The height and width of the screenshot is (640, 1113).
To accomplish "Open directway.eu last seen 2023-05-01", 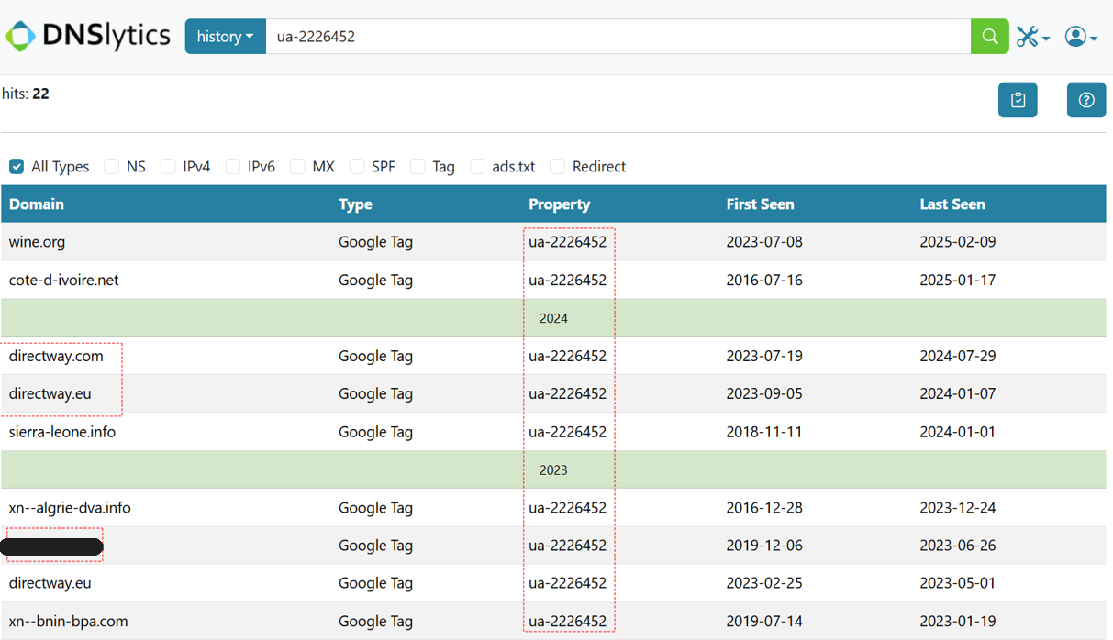I will [x=50, y=583].
